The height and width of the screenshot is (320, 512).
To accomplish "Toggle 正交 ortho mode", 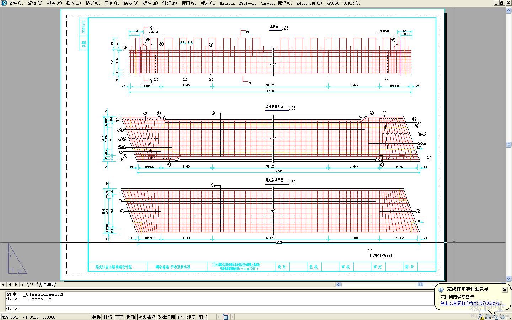I will (x=119, y=317).
